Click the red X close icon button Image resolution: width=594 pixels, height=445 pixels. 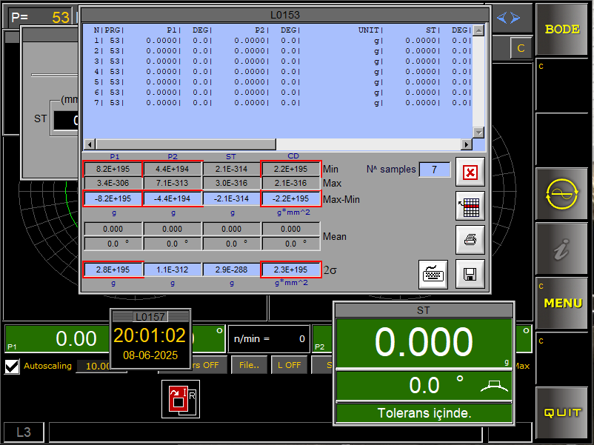[x=470, y=172]
